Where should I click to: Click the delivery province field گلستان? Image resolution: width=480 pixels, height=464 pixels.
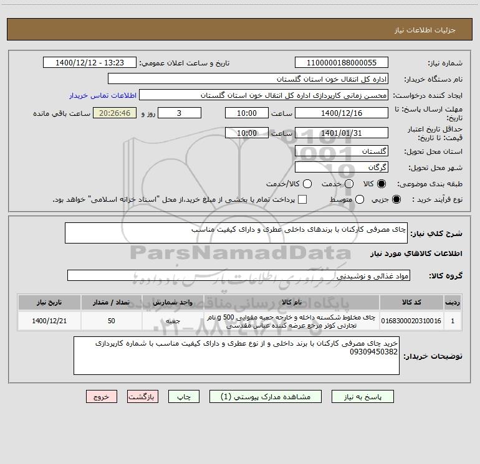click(342, 151)
